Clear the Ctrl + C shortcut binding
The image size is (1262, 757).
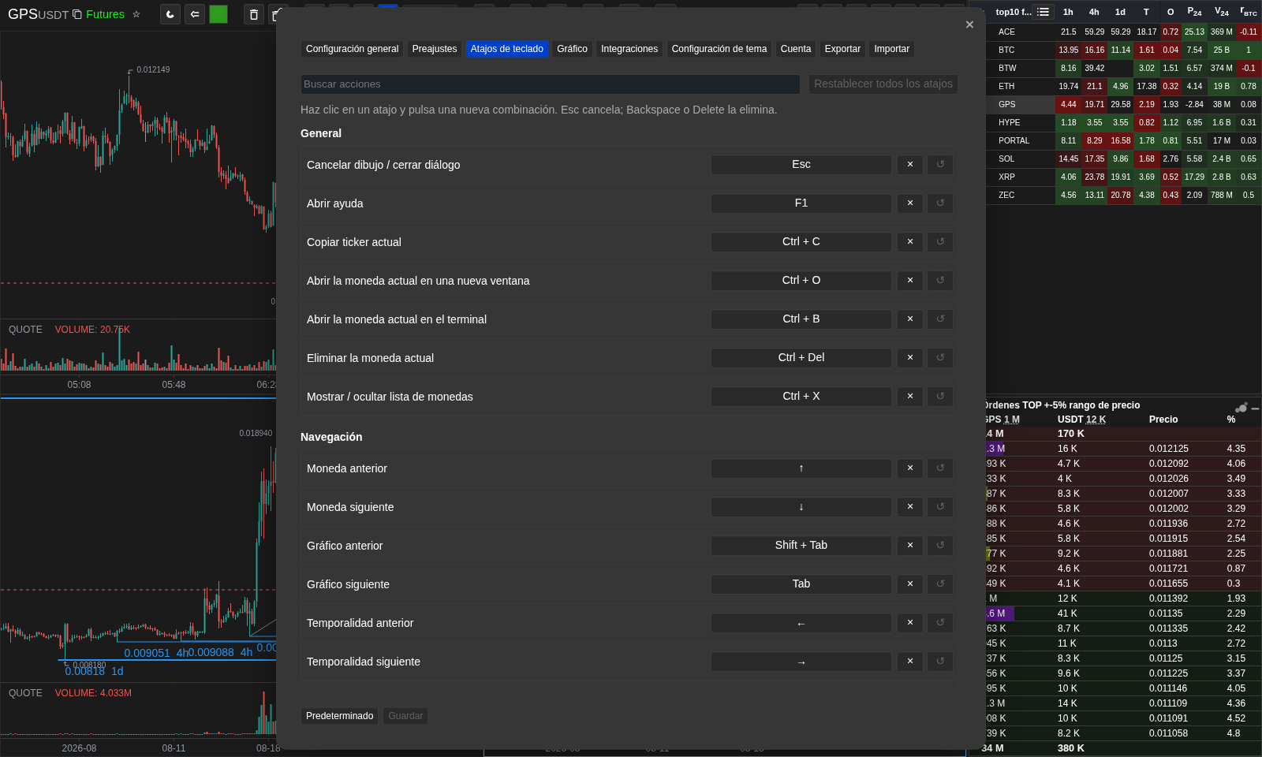pyautogui.click(x=910, y=242)
